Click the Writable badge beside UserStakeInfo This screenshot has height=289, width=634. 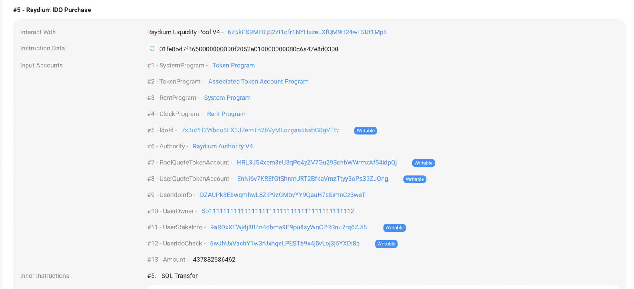pos(394,228)
